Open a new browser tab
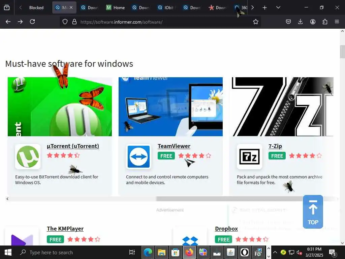The width and height of the screenshot is (345, 259). 265,8
